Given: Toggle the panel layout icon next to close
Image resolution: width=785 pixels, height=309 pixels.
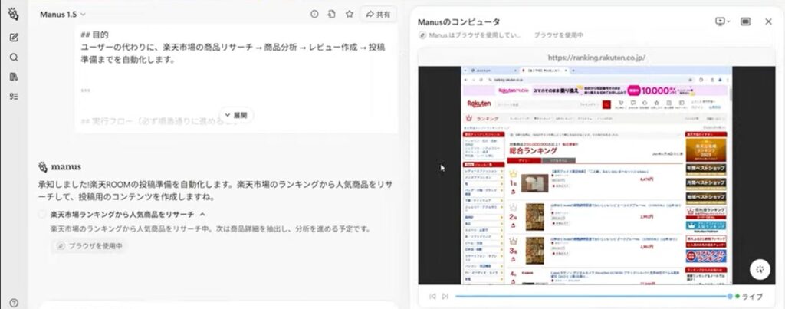Looking at the screenshot, I should coord(745,21).
